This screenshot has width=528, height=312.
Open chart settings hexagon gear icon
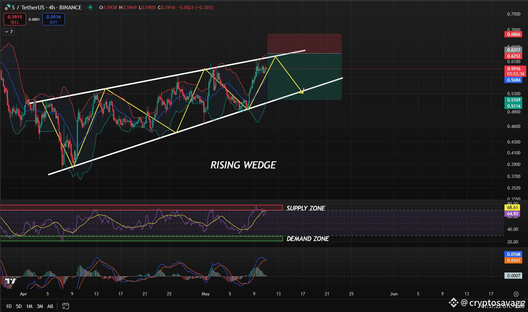516,294
